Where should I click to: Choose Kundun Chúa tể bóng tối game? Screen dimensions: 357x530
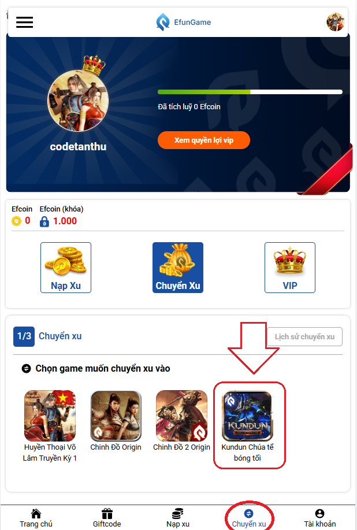[x=248, y=425]
